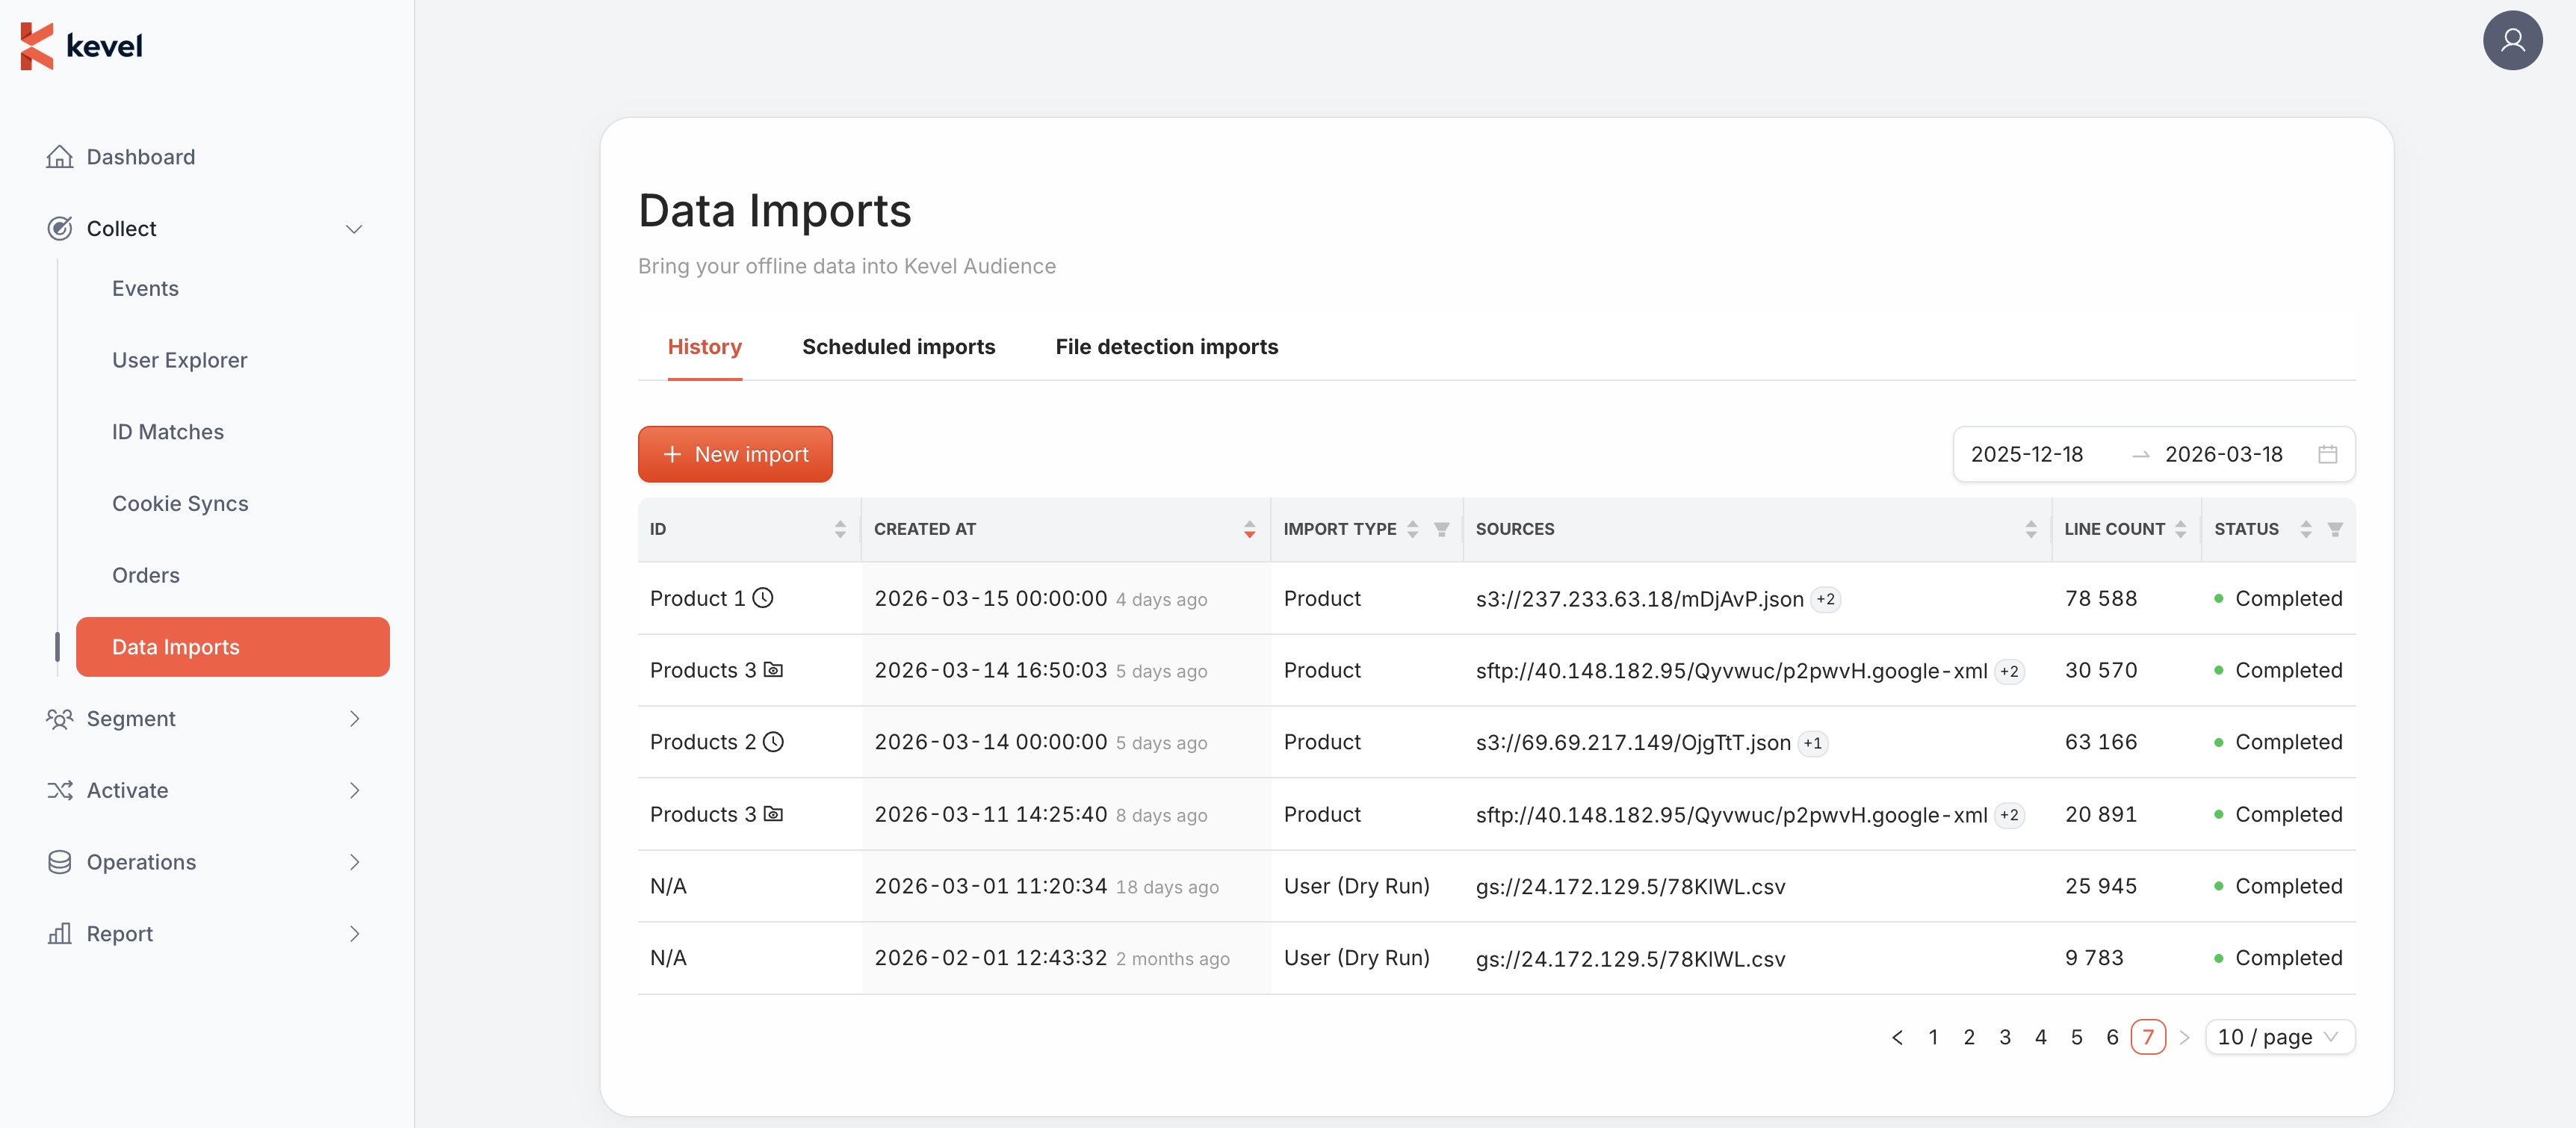
Task: Expand the Activate section
Action: point(354,790)
